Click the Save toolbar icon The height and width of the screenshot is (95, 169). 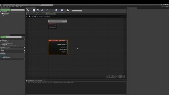(34, 10)
